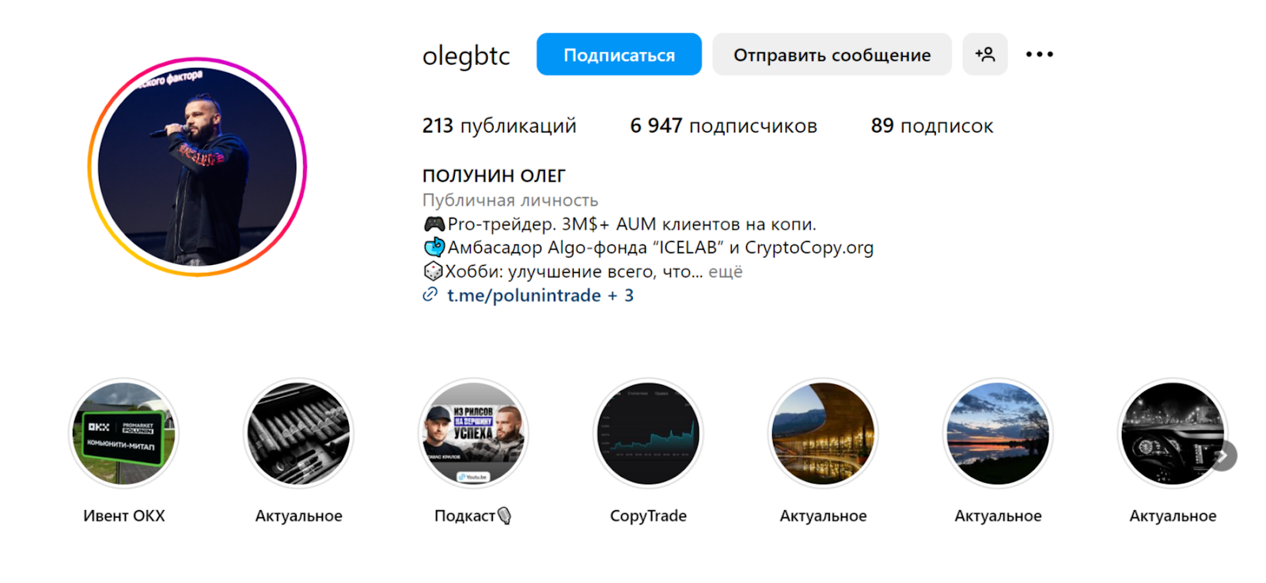Open the Ивент ОКХ highlight

124,433
